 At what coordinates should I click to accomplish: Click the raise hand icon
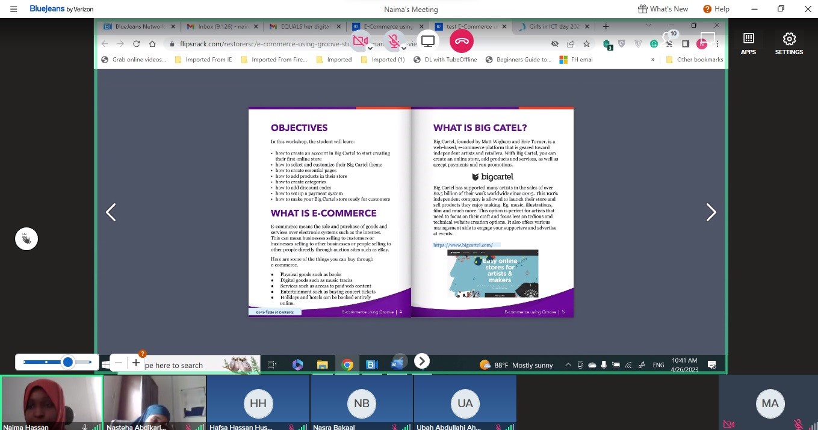26,239
